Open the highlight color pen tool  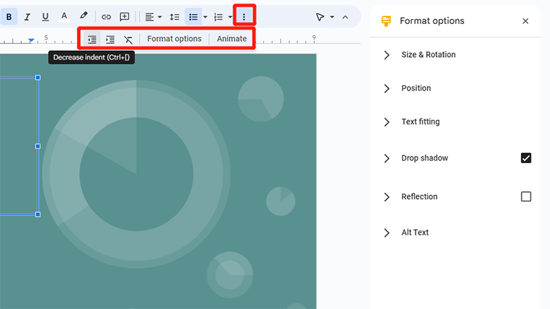pos(83,16)
